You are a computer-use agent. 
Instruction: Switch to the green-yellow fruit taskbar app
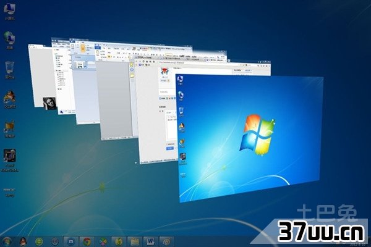[119, 241]
